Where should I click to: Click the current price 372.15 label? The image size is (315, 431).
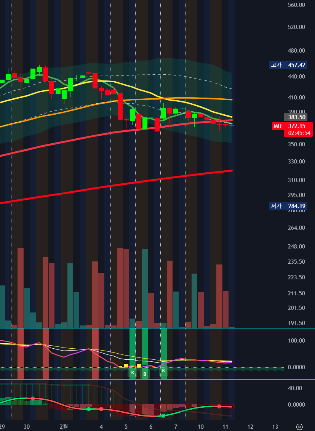point(297,126)
